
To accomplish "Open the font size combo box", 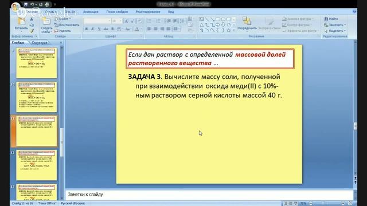I will 117,21.
